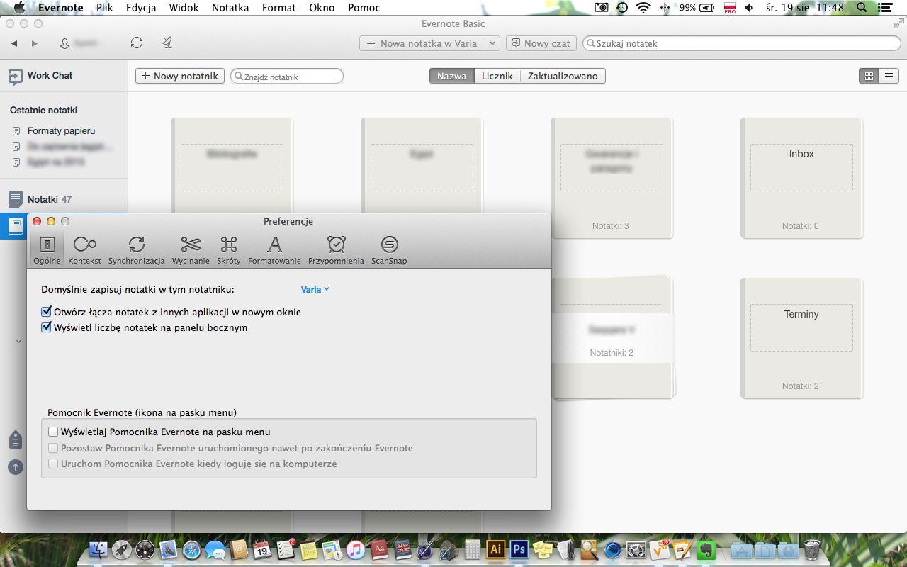Launch Photoshop from the Dock
Screen dimensions: 907x567
(x=519, y=549)
